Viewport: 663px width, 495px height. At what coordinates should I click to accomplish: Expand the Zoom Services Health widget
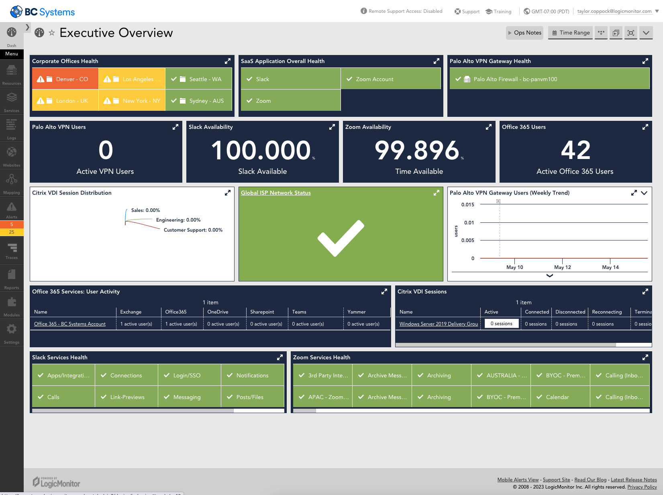click(645, 357)
